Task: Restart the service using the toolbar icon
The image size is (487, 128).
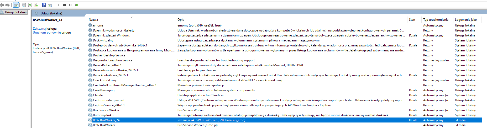Action: click(76, 5)
